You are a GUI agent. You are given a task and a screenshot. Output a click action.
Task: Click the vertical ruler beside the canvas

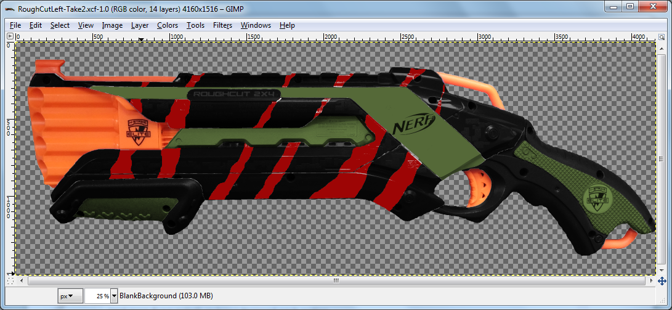coord(10,158)
